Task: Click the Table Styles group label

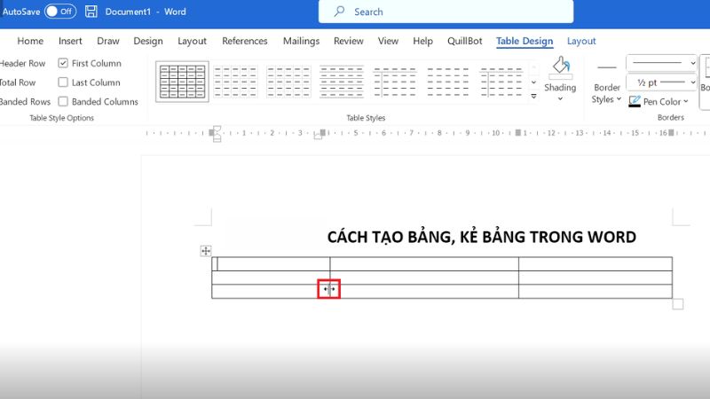Action: (366, 118)
